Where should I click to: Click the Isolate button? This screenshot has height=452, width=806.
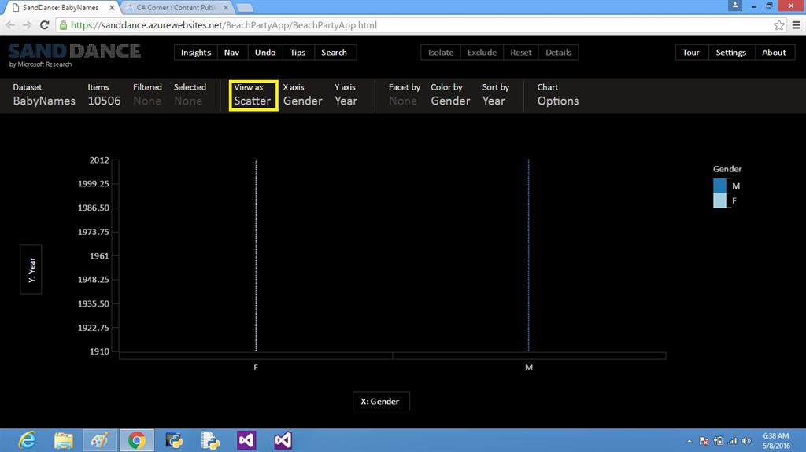(x=441, y=53)
